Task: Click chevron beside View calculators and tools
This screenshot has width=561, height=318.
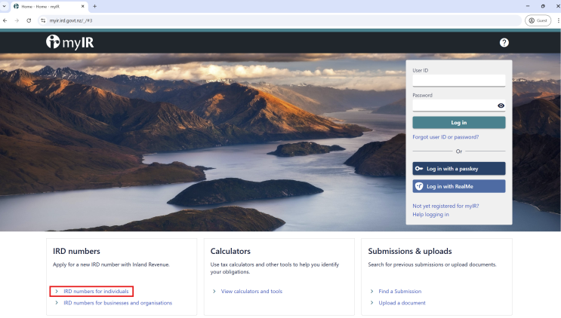Action: pos(214,291)
